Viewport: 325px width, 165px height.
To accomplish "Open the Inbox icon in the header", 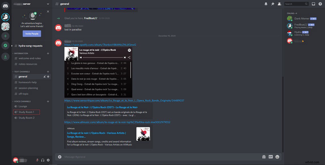I will click(x=314, y=4).
